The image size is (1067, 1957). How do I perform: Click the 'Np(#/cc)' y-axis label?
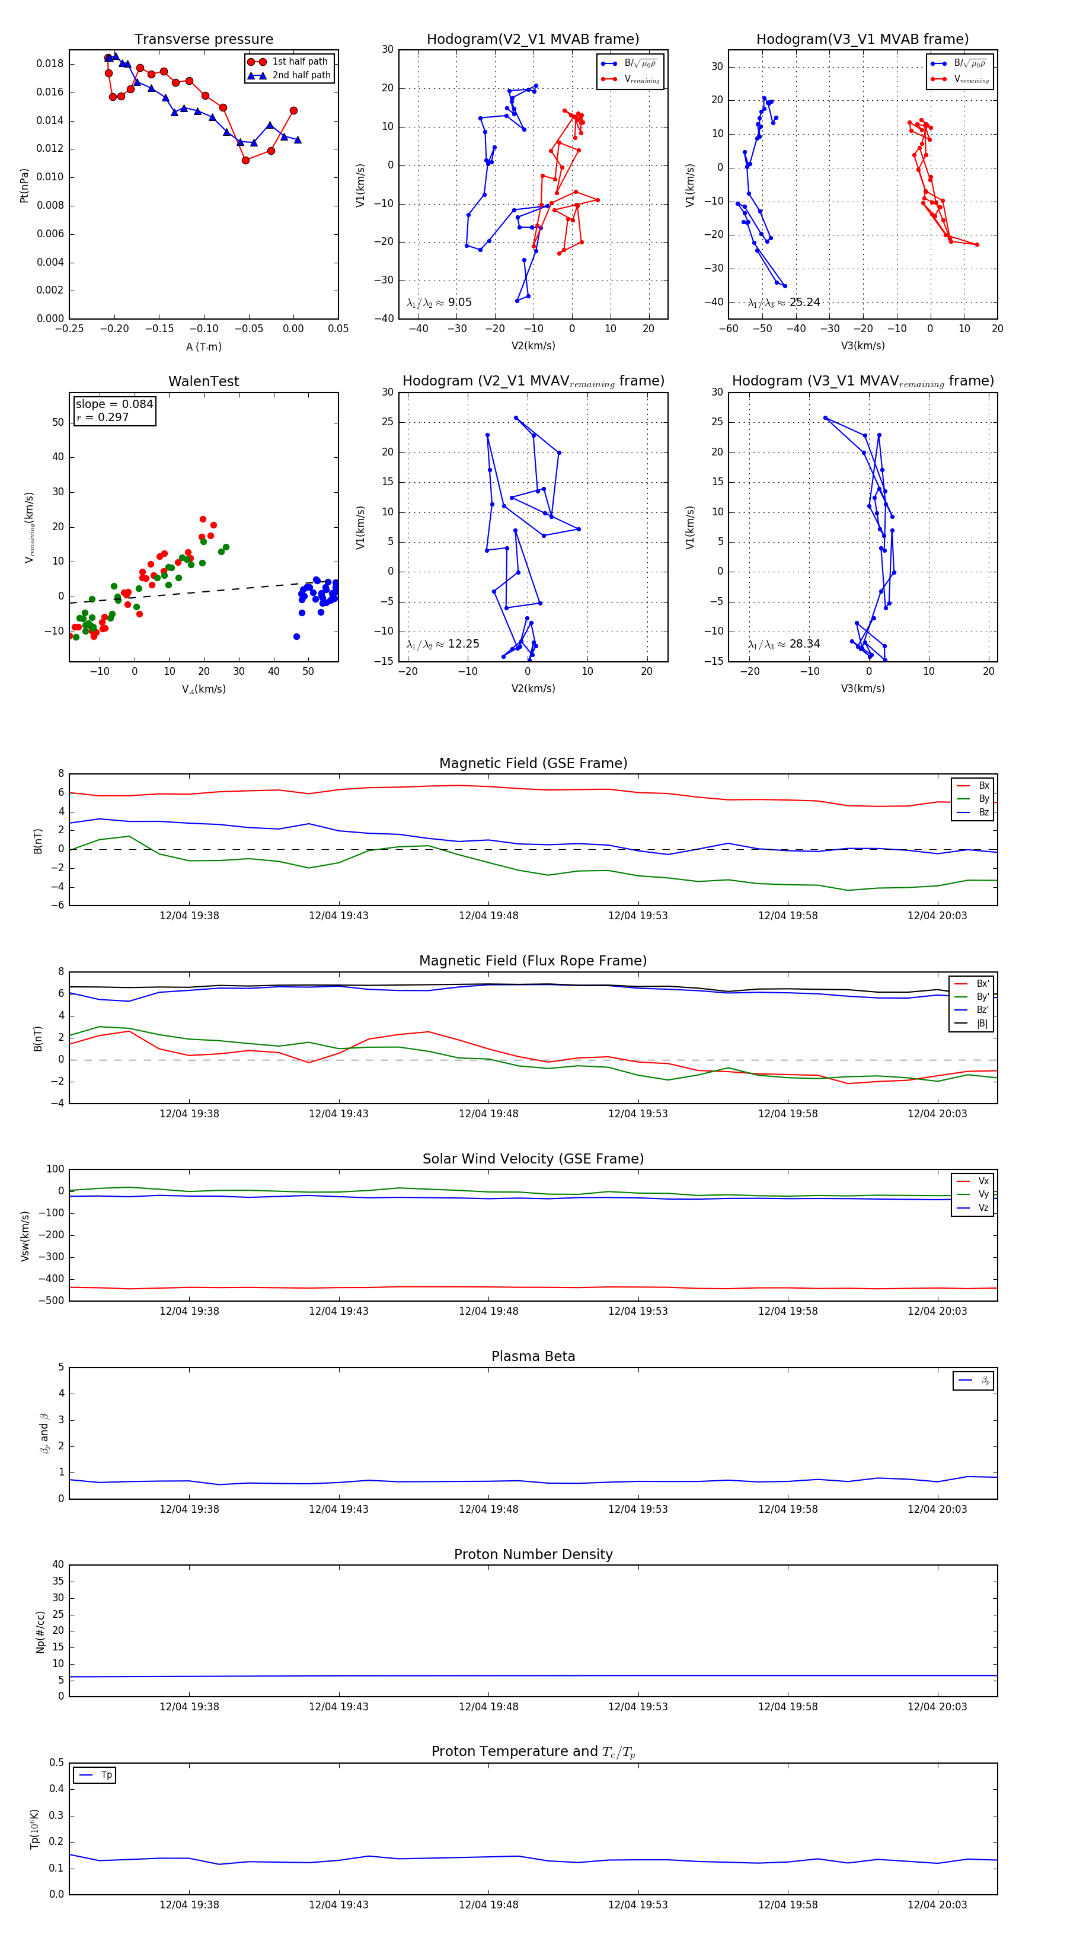pyautogui.click(x=40, y=1632)
